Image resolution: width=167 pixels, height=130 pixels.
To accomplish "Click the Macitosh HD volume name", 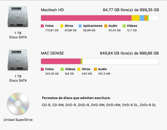I will point(52,10).
